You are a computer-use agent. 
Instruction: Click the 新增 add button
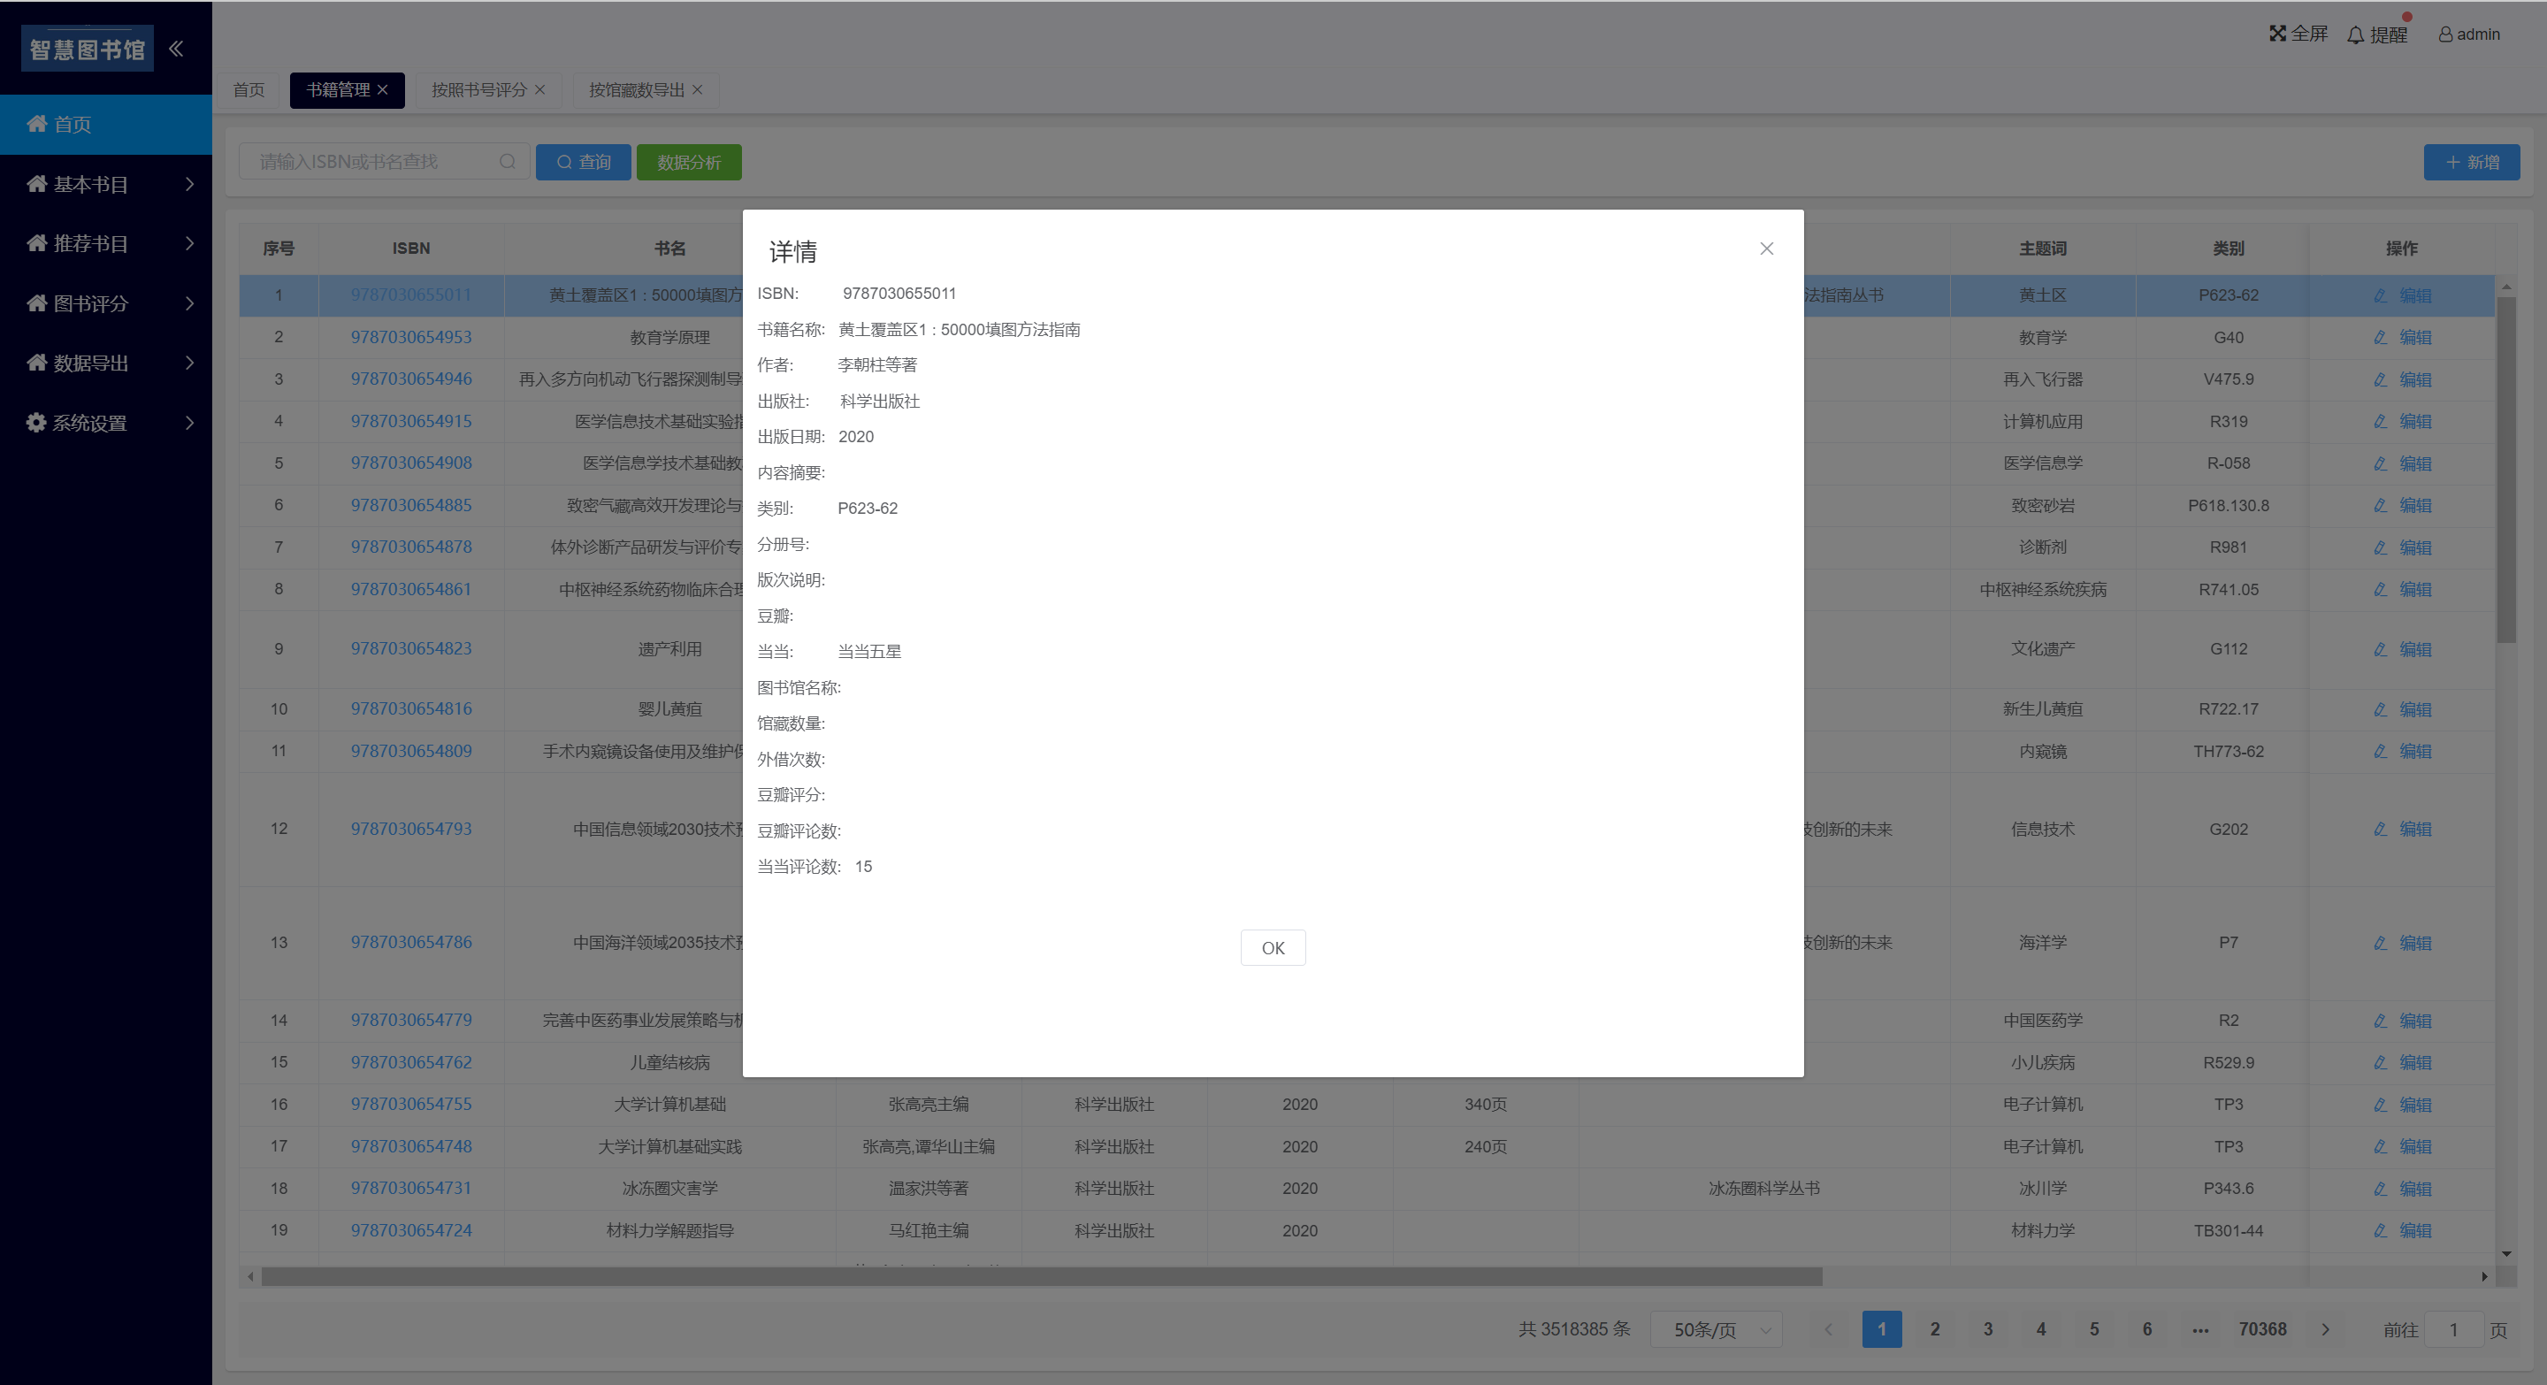point(2471,162)
